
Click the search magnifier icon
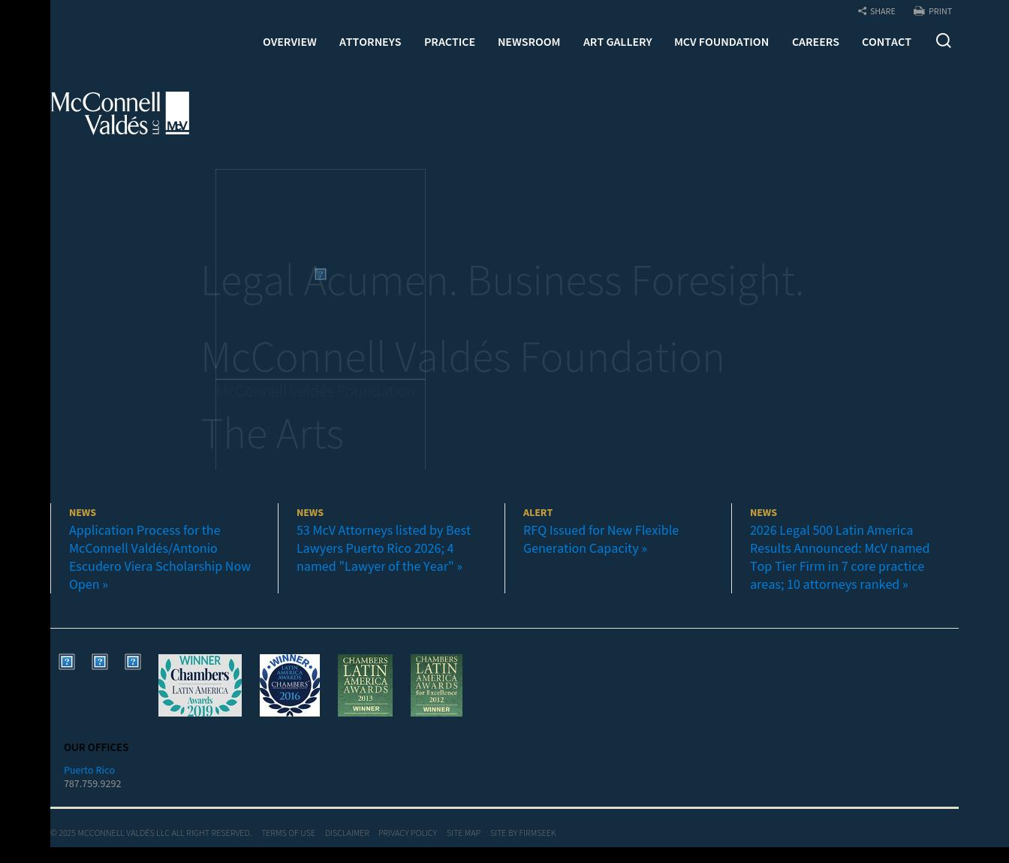[x=943, y=41]
